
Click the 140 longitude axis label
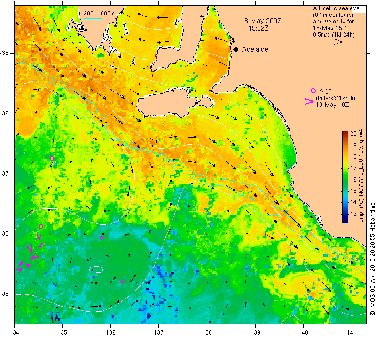click(303, 333)
